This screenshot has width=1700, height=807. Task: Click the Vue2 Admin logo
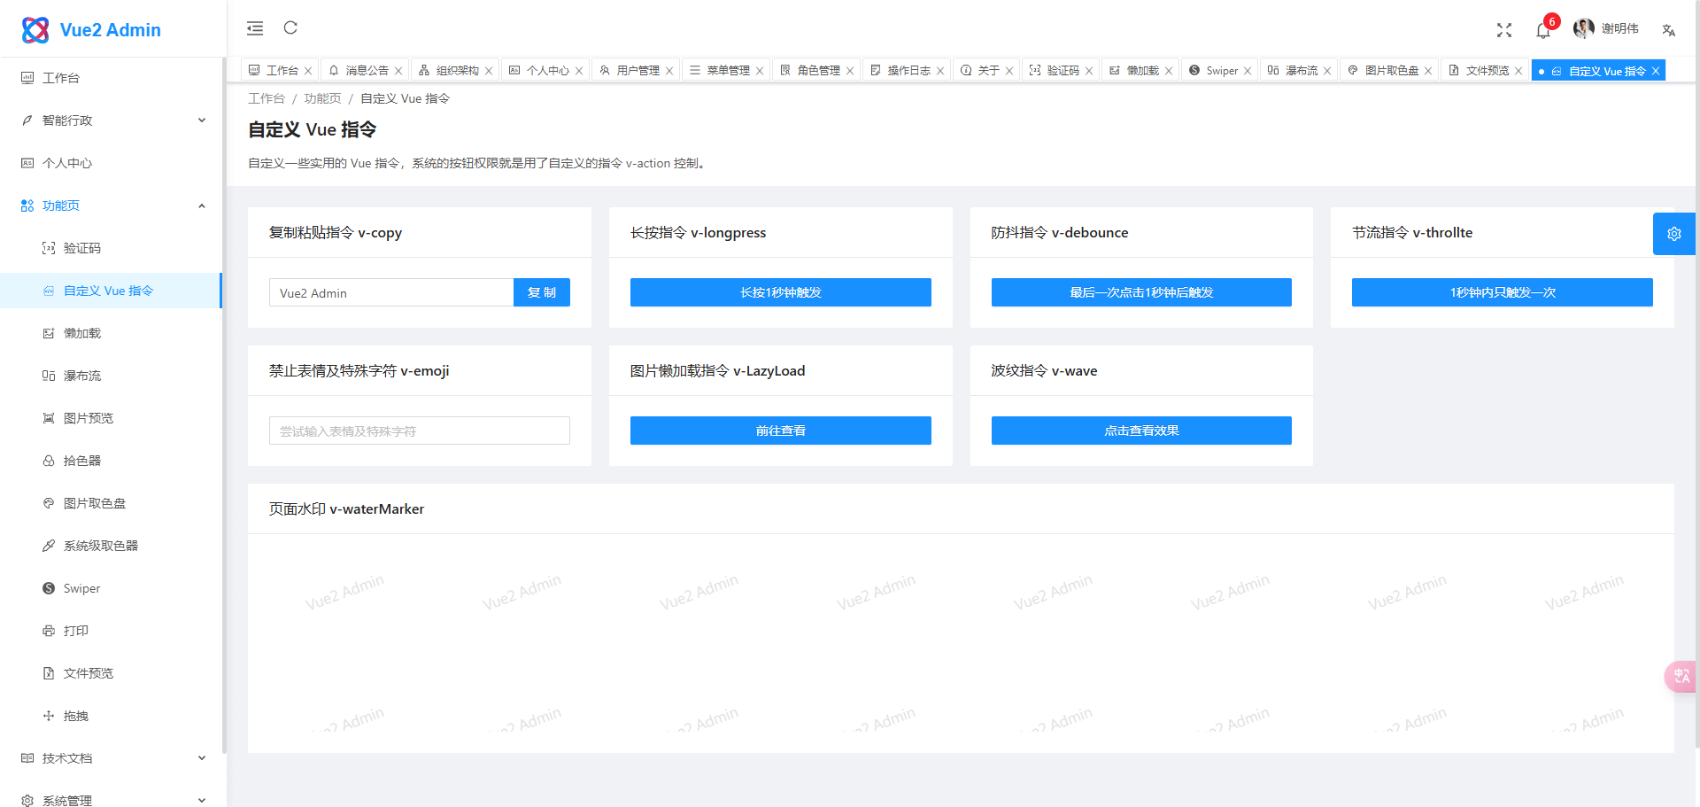tap(91, 29)
